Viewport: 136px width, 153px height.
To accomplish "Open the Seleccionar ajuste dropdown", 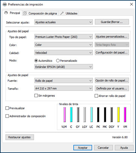I will [63, 22].
